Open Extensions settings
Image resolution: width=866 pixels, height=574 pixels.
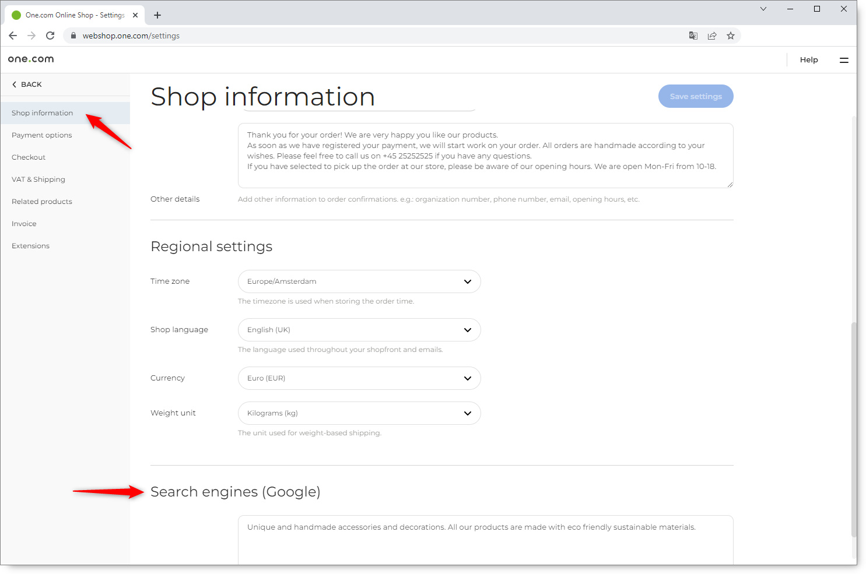65,246
